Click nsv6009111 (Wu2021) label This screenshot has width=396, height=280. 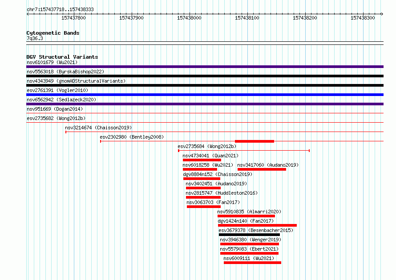(x=249, y=258)
